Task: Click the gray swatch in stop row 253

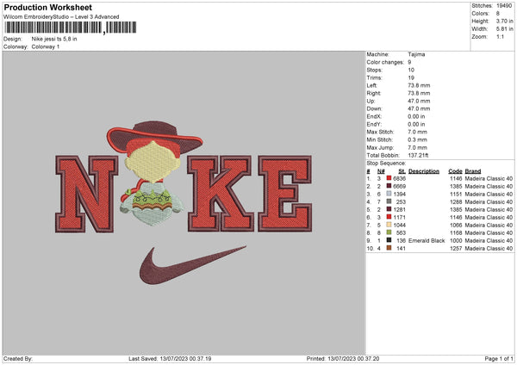Action: pos(389,201)
